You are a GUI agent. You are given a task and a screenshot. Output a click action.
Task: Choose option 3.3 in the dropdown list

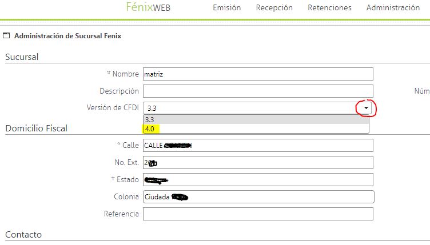(x=256, y=119)
